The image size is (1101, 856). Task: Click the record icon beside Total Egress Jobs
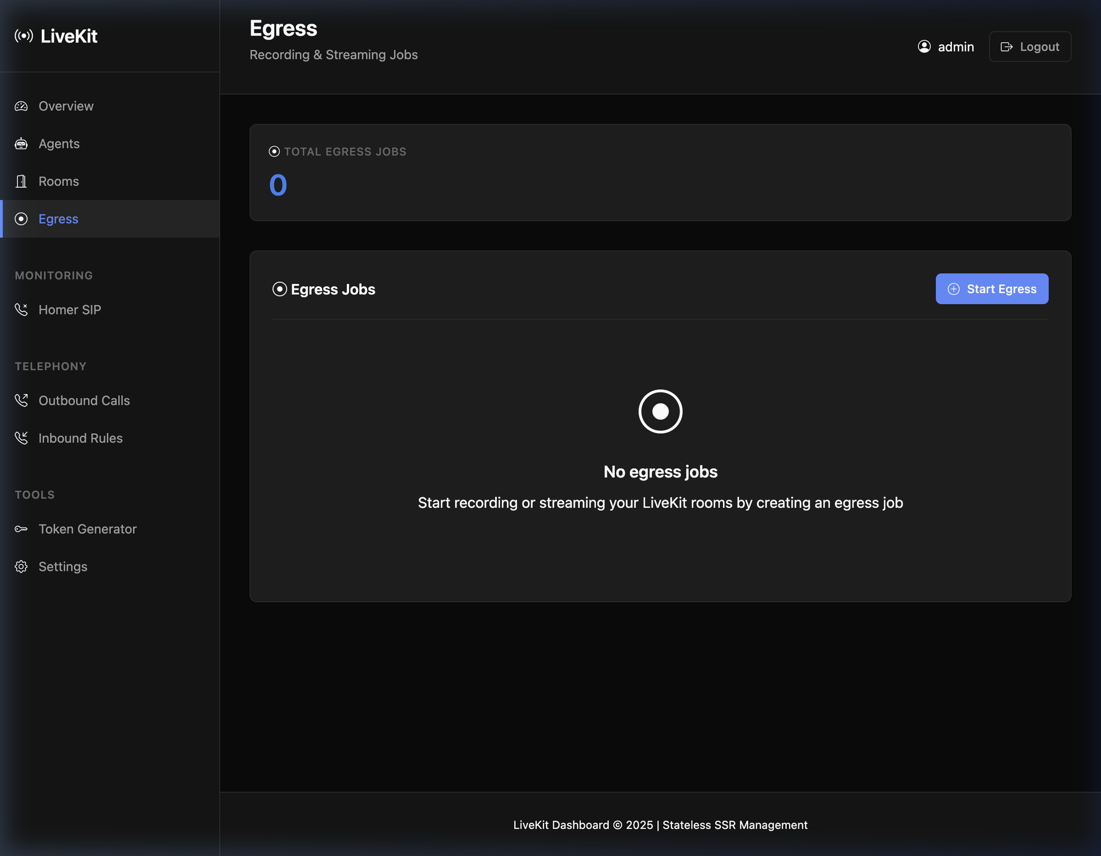coord(274,151)
